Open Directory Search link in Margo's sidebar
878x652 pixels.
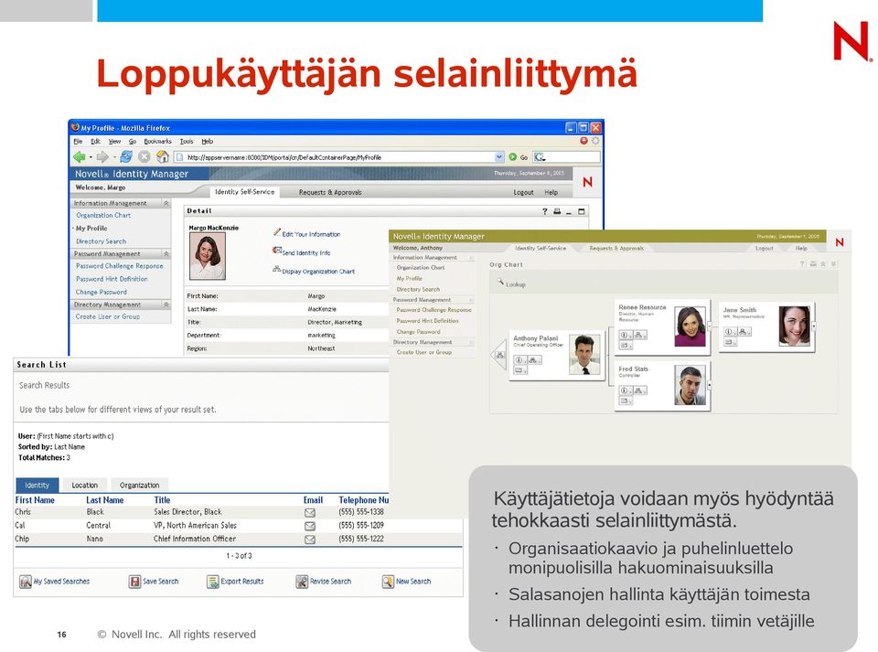click(x=101, y=241)
